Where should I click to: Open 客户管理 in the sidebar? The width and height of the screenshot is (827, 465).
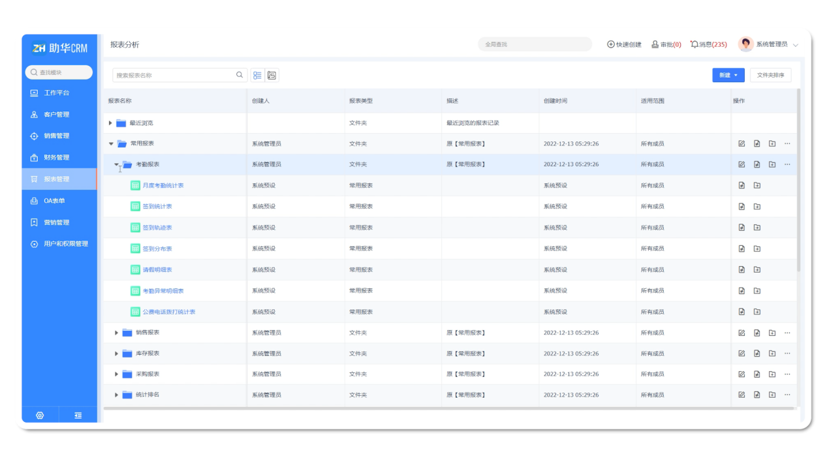point(56,115)
